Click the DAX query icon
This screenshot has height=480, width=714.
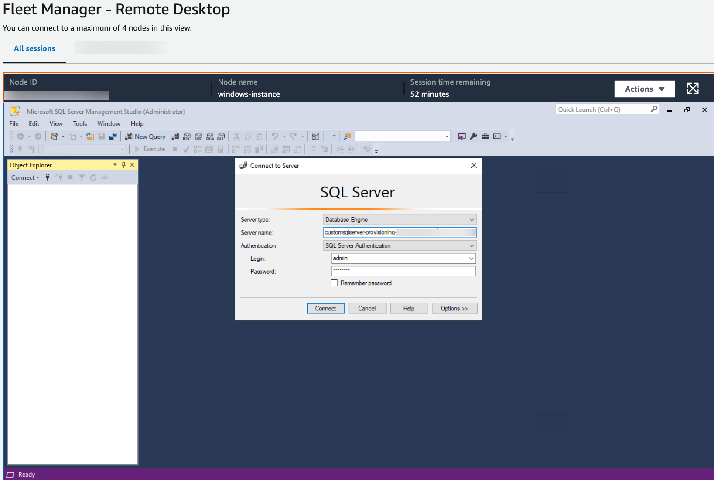(x=221, y=136)
